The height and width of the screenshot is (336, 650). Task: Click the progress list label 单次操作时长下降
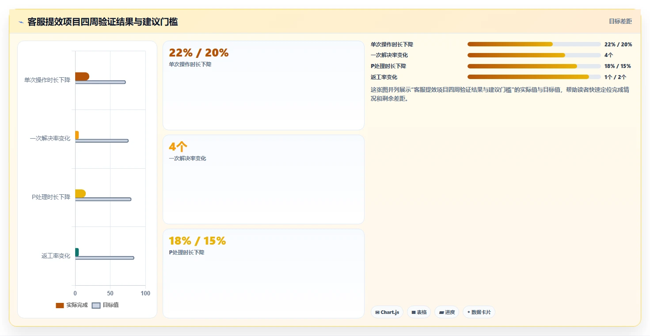(x=392, y=45)
